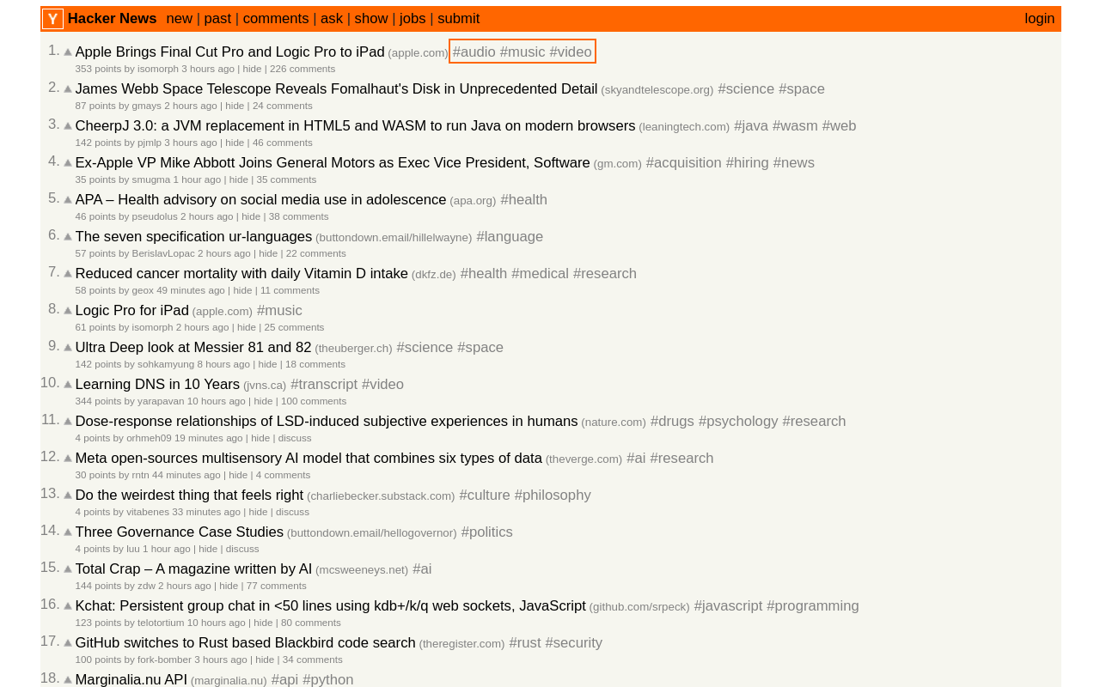Open the Marginalia.nu API article
The height and width of the screenshot is (687, 1100).
coord(131,680)
